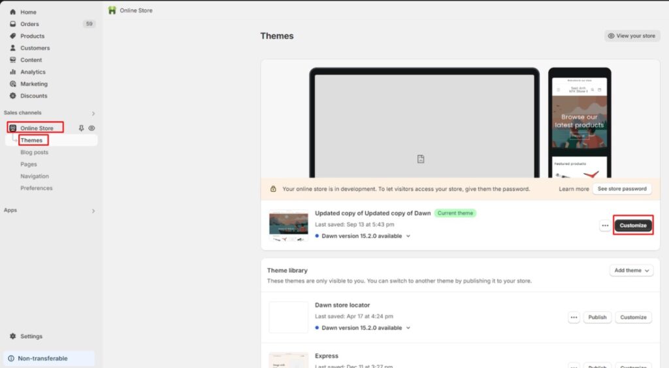This screenshot has width=669, height=368.
Task: Open more actions for Dawn store locator
Action: [574, 317]
